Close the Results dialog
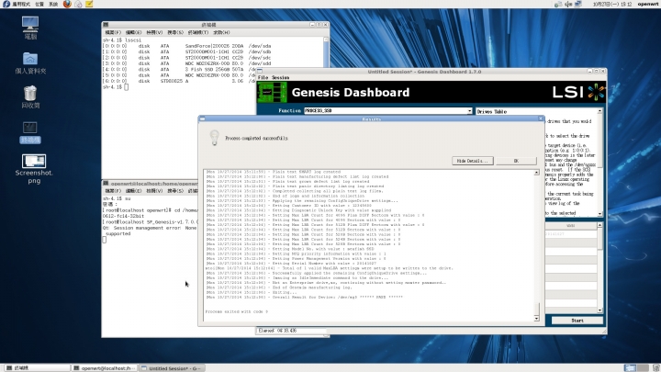 pyautogui.click(x=541, y=118)
